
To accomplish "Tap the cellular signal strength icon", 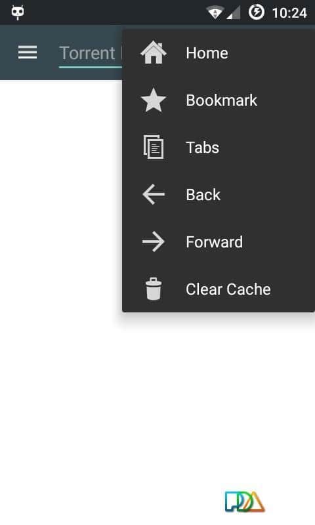I will point(234,12).
